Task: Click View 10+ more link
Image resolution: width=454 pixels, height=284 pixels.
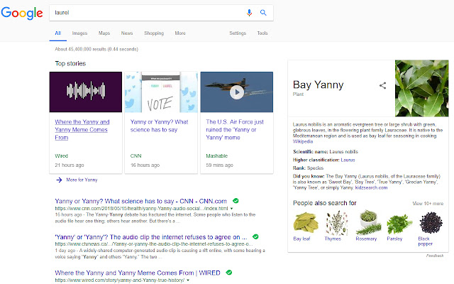Action: pyautogui.click(x=428, y=204)
